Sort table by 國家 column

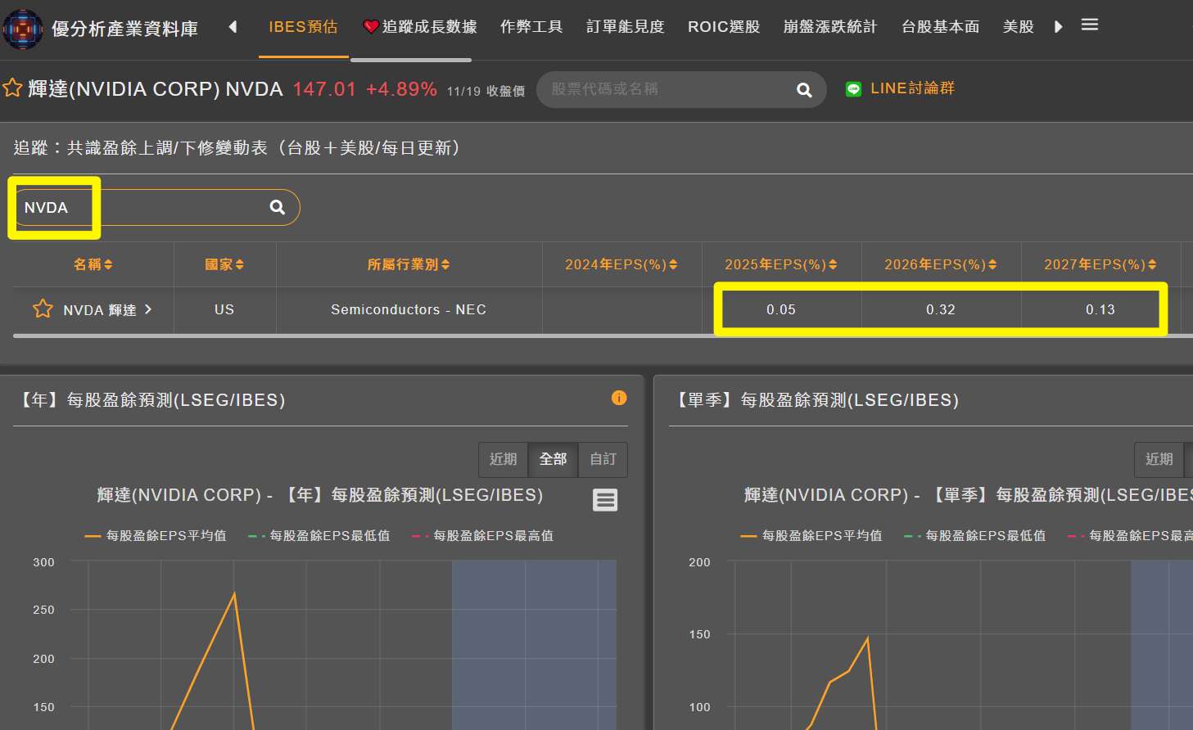[x=224, y=264]
